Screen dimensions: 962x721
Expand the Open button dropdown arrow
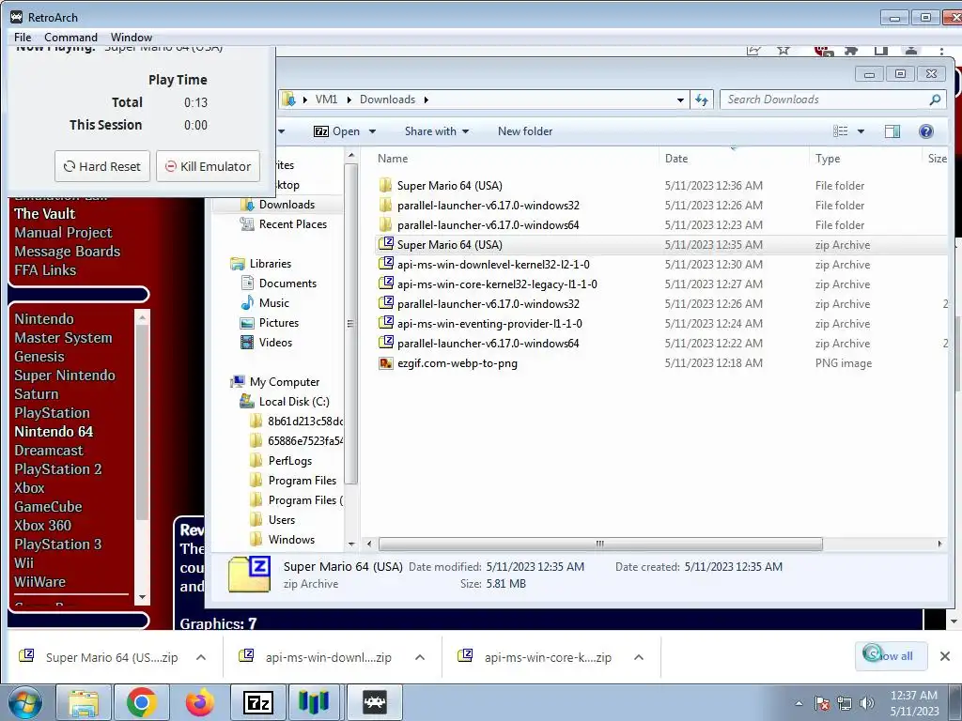(x=372, y=131)
